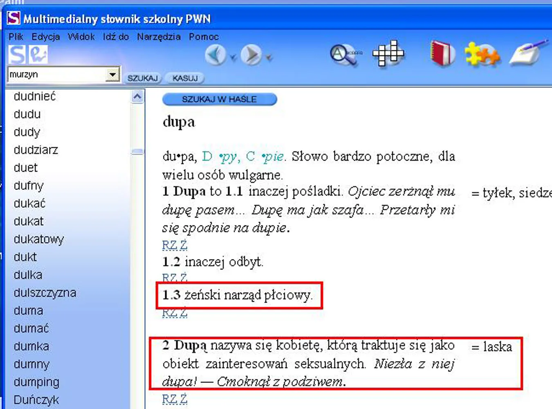
Task: Expand the search field dropdown arrow
Action: [112, 74]
